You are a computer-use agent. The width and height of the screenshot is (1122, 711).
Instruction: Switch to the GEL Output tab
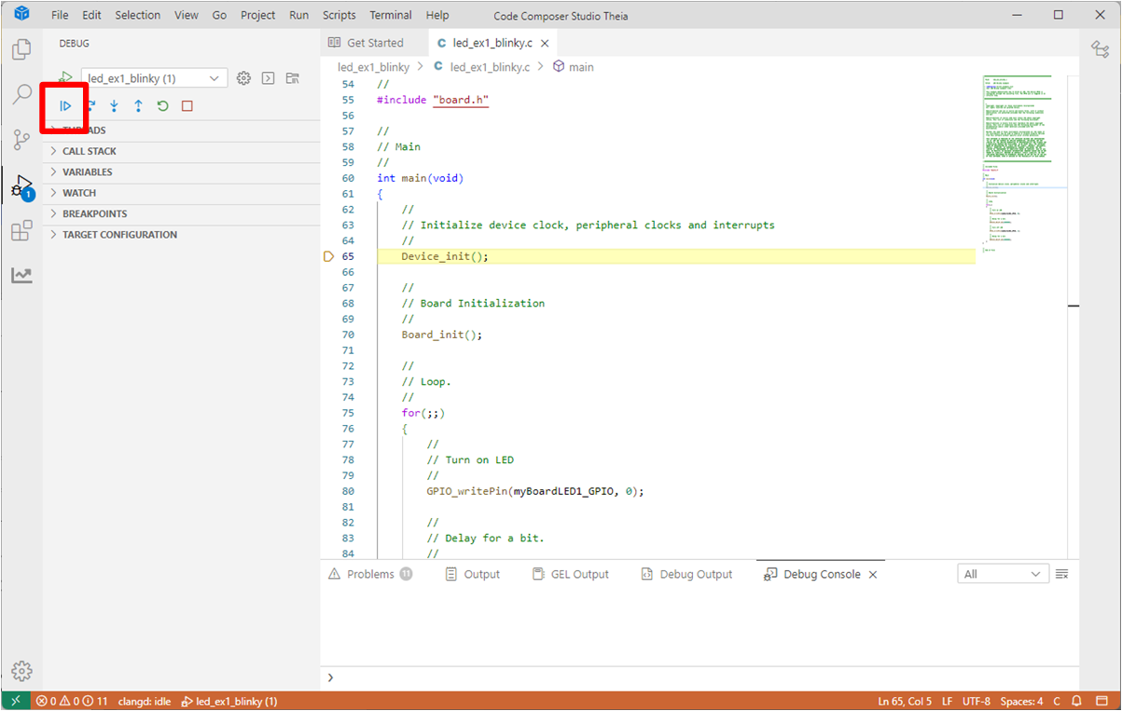[570, 574]
